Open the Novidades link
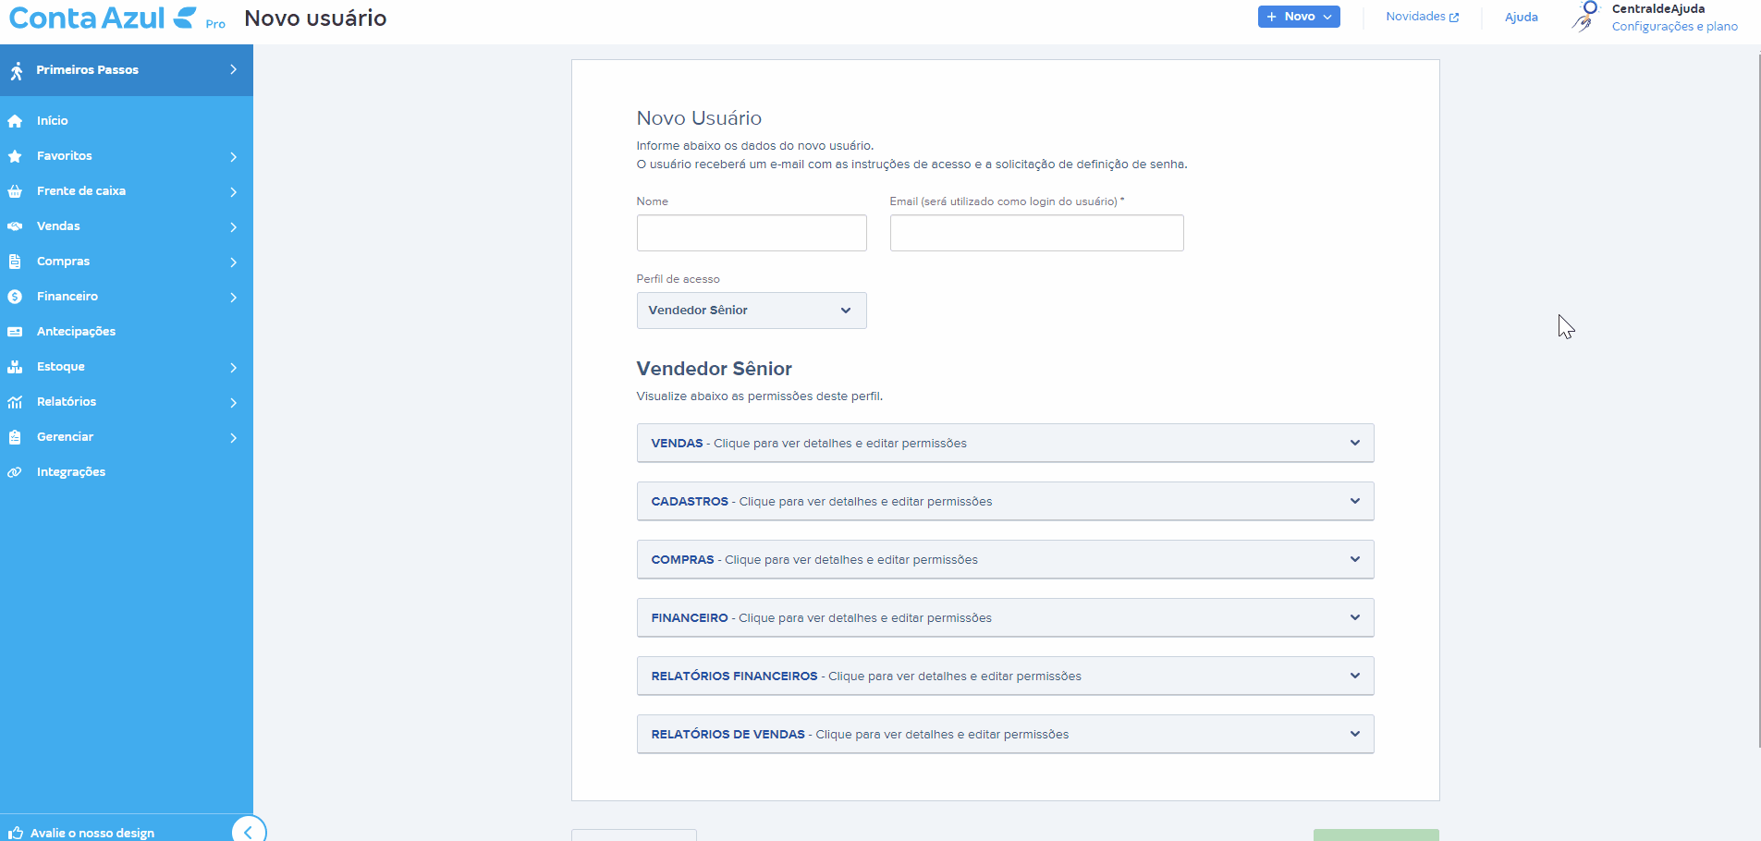The height and width of the screenshot is (841, 1761). click(x=1422, y=17)
